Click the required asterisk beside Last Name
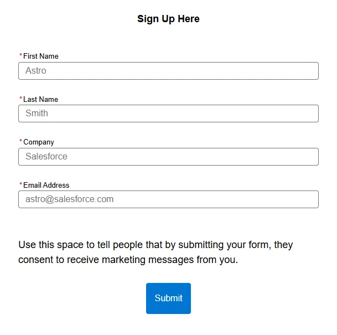The height and width of the screenshot is (335, 337). coord(20,98)
